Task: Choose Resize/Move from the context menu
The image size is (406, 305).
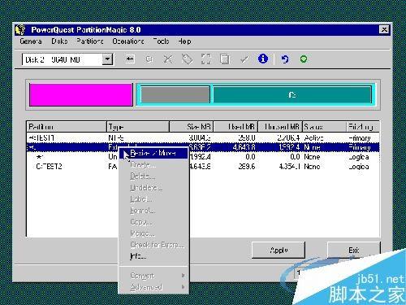Action: pos(153,153)
